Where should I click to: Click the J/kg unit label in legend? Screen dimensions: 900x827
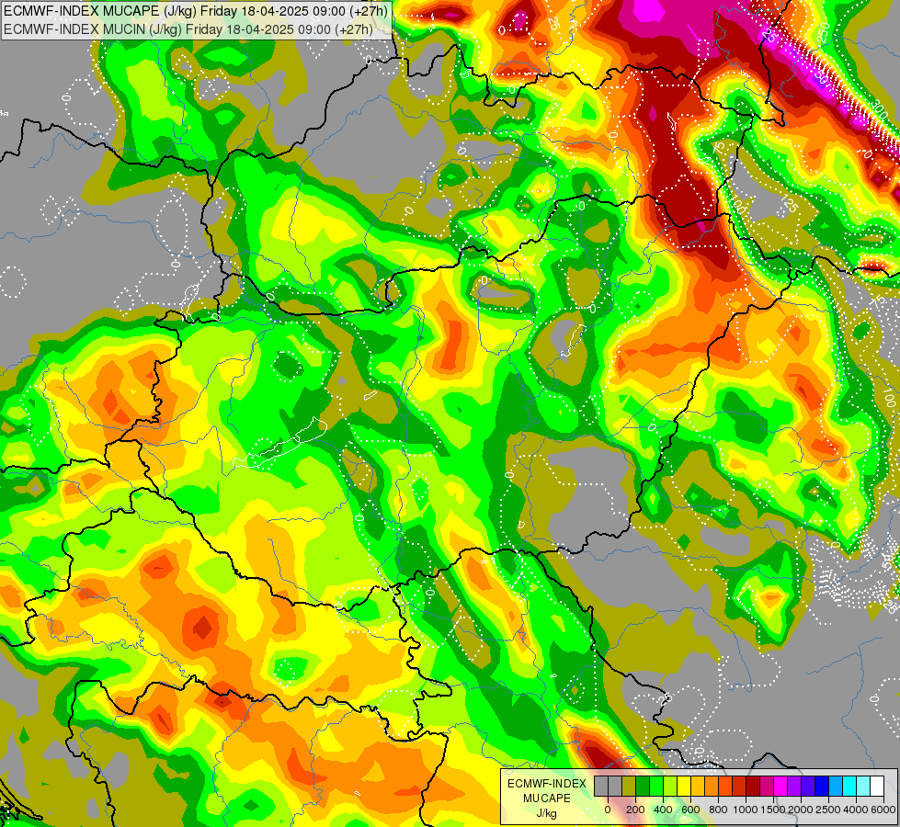click(x=547, y=813)
